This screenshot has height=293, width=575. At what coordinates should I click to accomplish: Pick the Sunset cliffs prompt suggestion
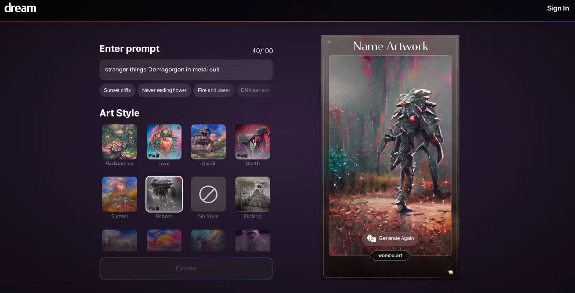tap(117, 90)
